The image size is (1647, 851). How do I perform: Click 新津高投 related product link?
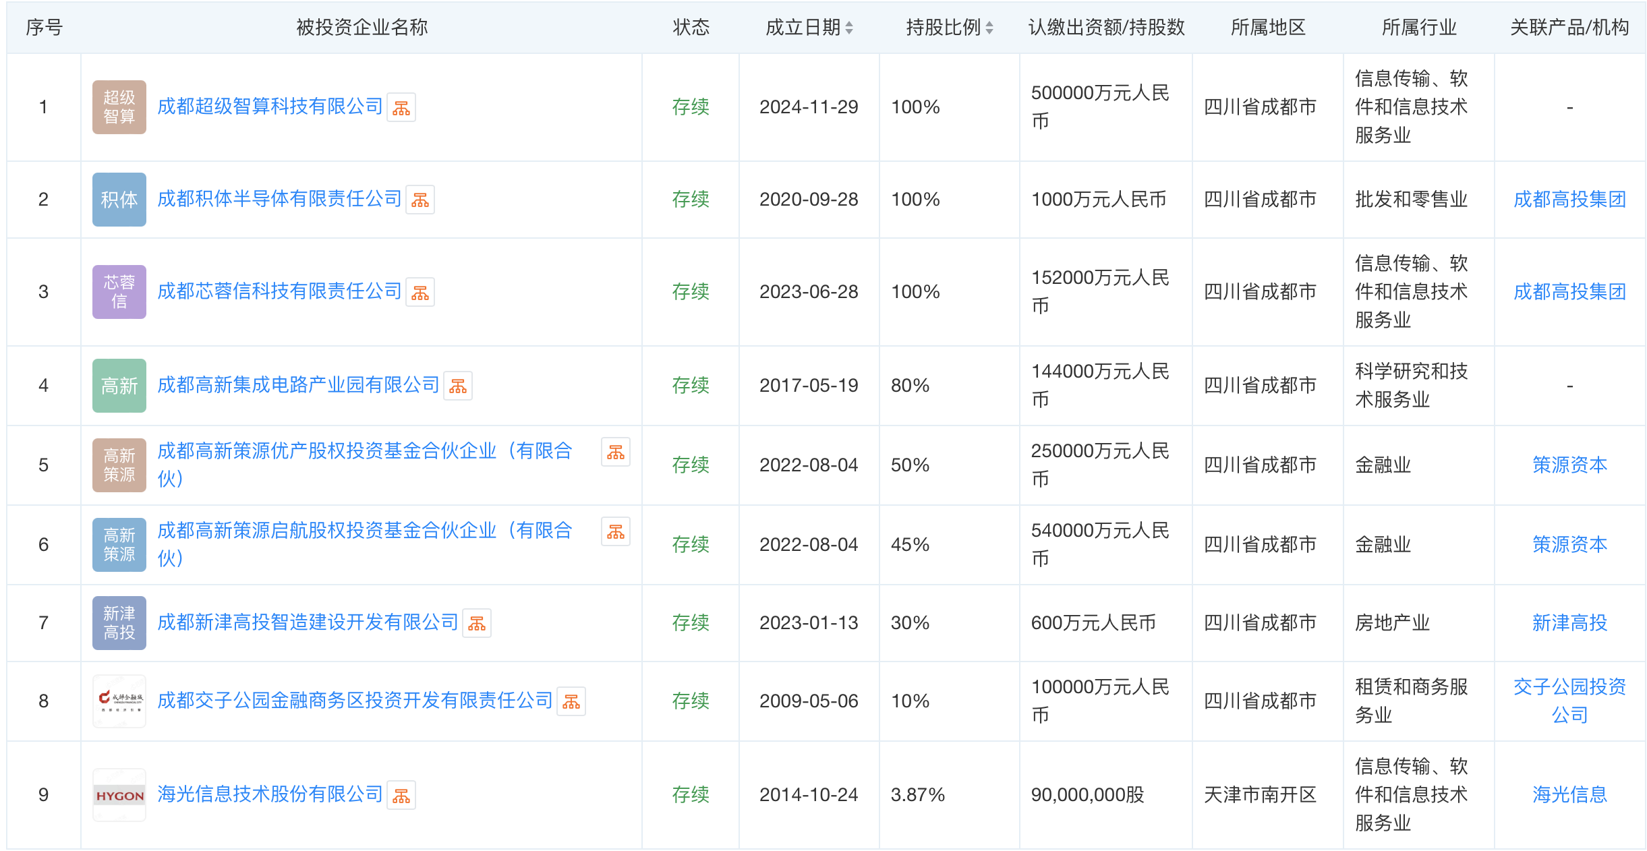click(x=1569, y=622)
